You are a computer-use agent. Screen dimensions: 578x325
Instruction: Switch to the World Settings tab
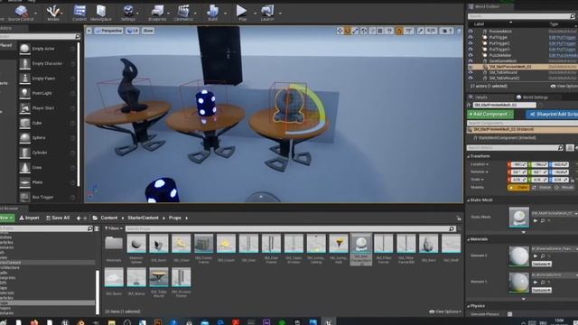[x=532, y=97]
